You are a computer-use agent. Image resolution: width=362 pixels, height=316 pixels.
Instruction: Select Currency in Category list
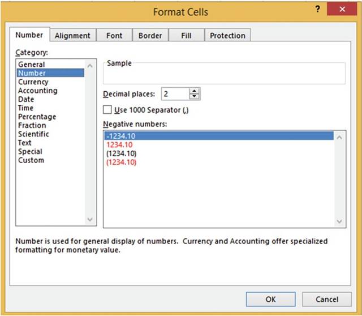pos(33,82)
